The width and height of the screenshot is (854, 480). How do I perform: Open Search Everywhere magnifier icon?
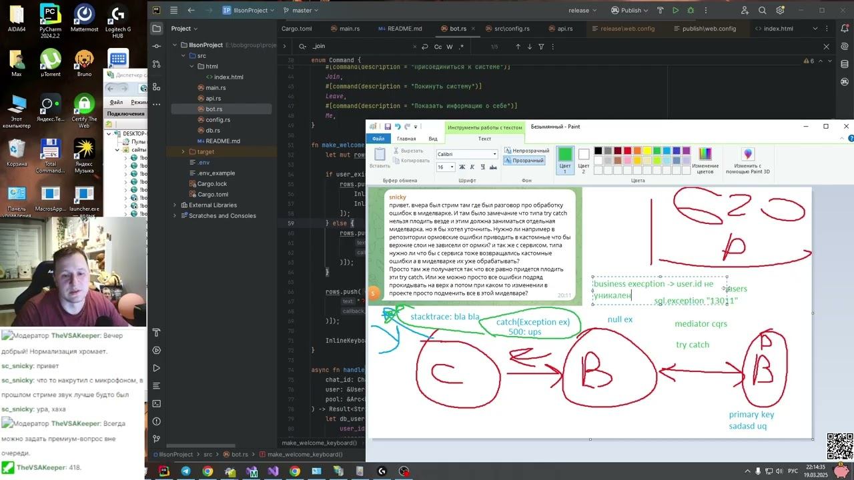point(763,10)
